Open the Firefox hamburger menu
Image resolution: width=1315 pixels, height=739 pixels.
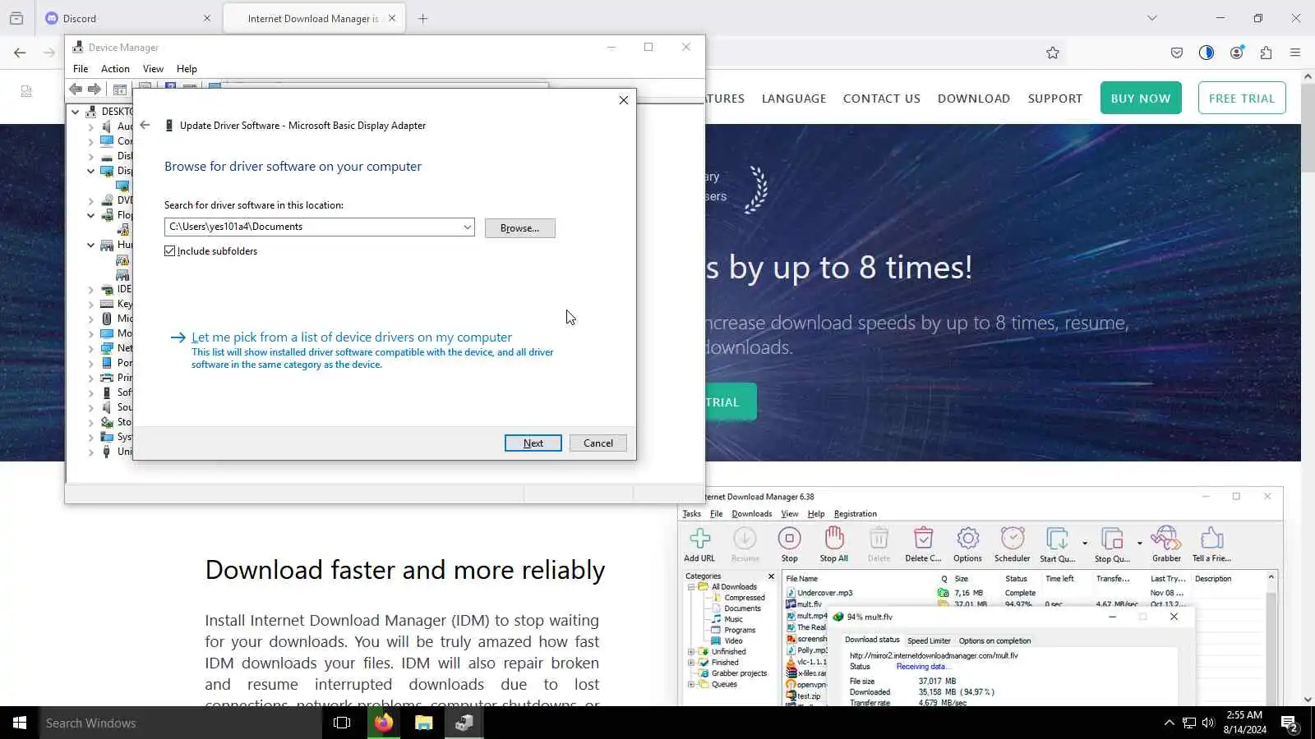click(x=1295, y=53)
